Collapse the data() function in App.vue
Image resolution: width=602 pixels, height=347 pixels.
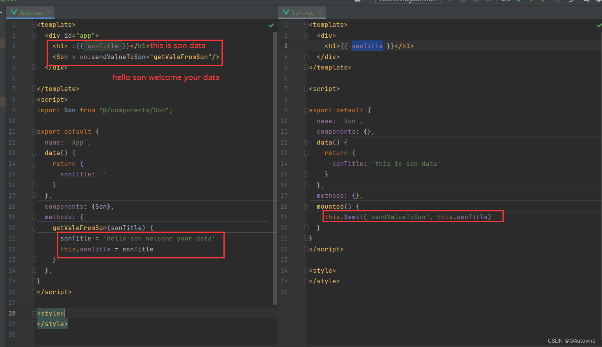coord(34,153)
